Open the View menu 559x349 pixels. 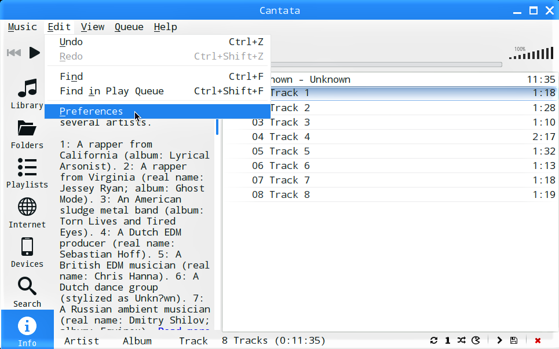point(93,27)
